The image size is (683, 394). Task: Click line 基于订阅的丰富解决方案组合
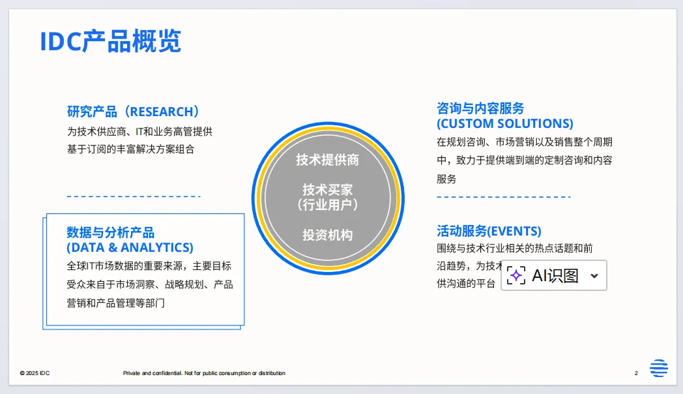pos(131,149)
